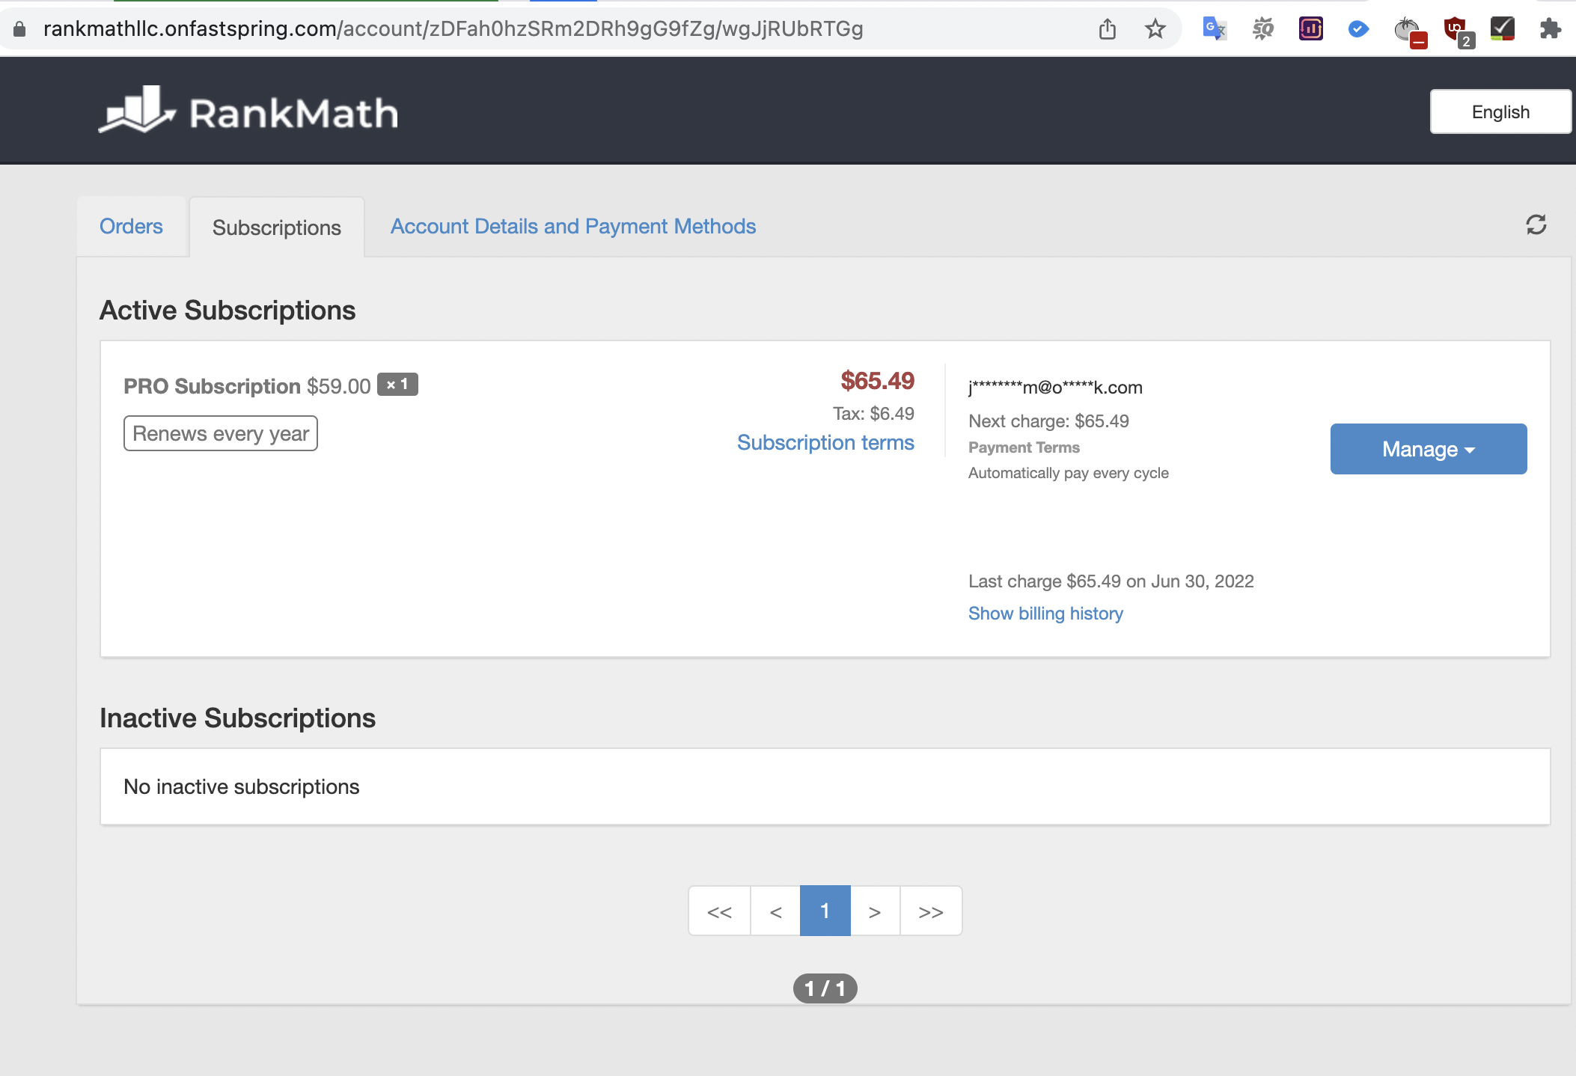Open the English language selector

(x=1500, y=111)
